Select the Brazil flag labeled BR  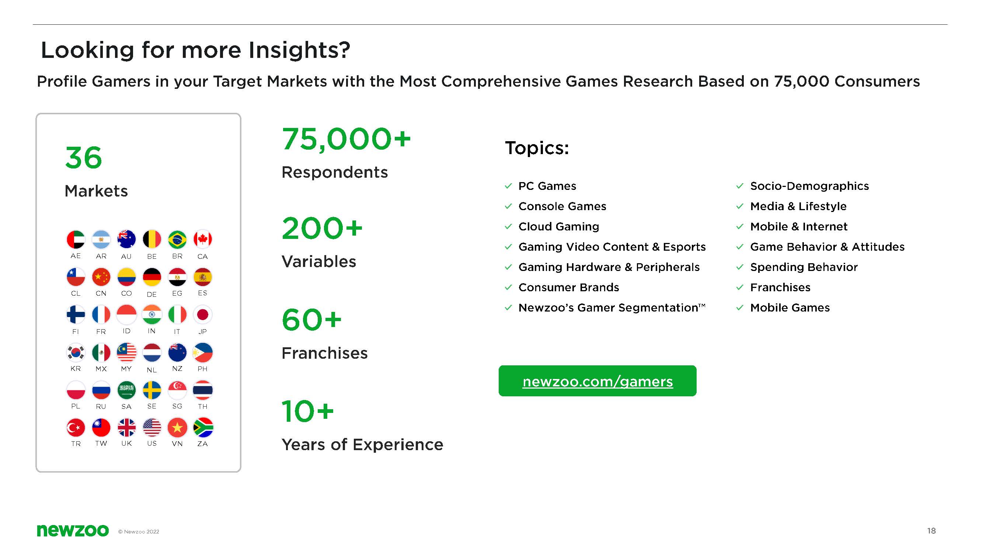[x=177, y=239]
